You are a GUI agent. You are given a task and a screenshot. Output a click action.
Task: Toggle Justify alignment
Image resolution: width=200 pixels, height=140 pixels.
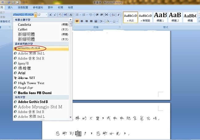coord(91,21)
